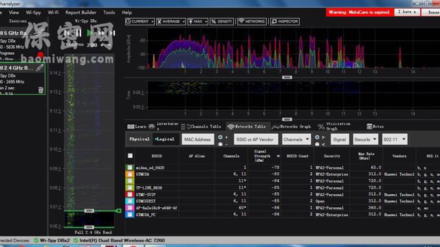This screenshot has width=440, height=247.
Task: Skip to start of recording
Action: pos(67,33)
